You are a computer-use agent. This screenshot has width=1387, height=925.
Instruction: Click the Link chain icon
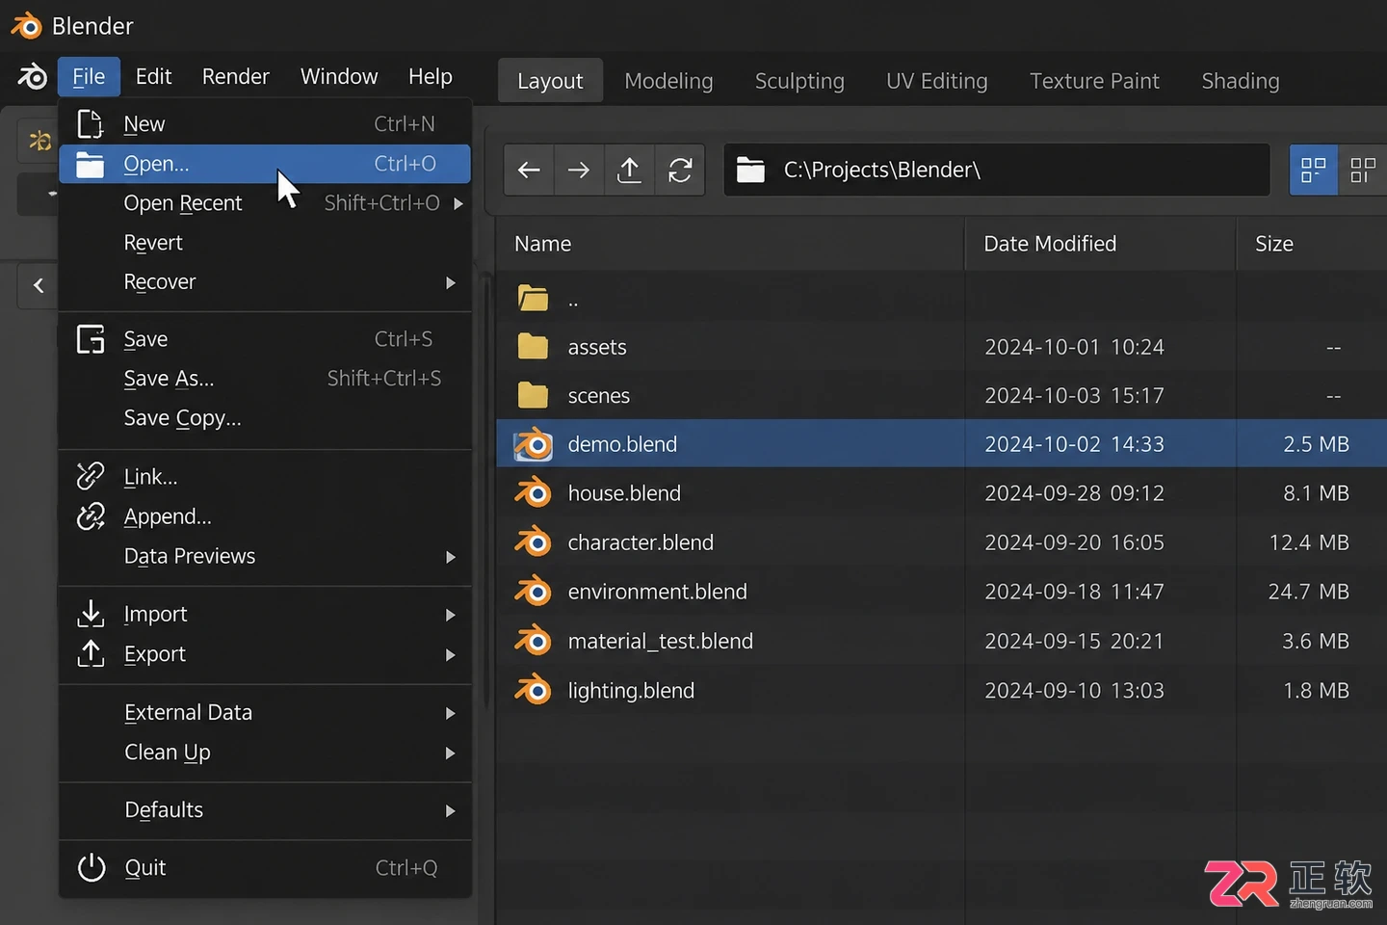point(91,476)
